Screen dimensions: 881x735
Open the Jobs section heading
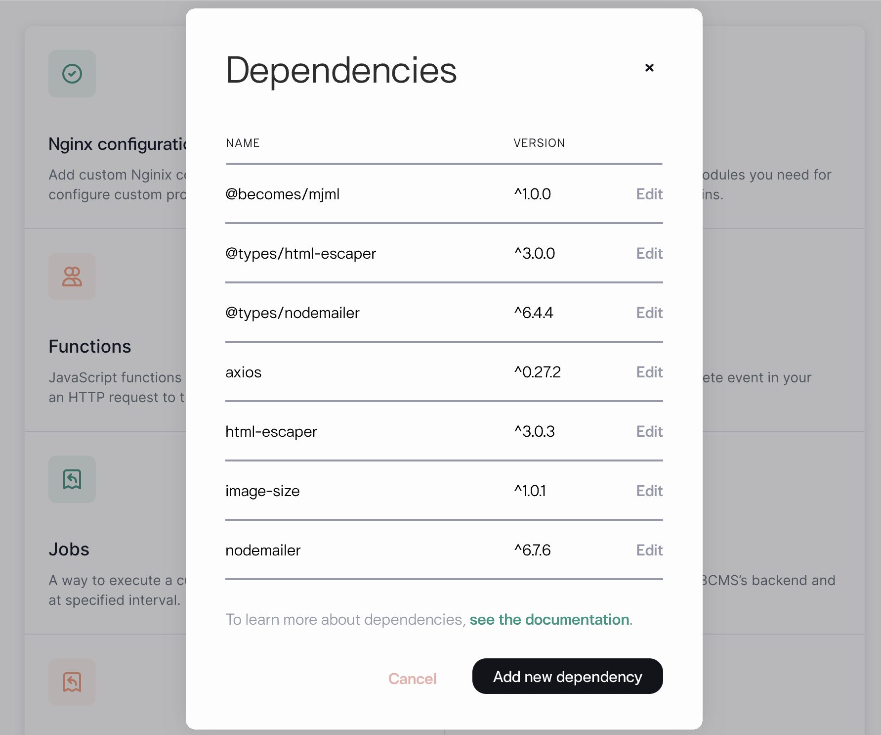(69, 550)
